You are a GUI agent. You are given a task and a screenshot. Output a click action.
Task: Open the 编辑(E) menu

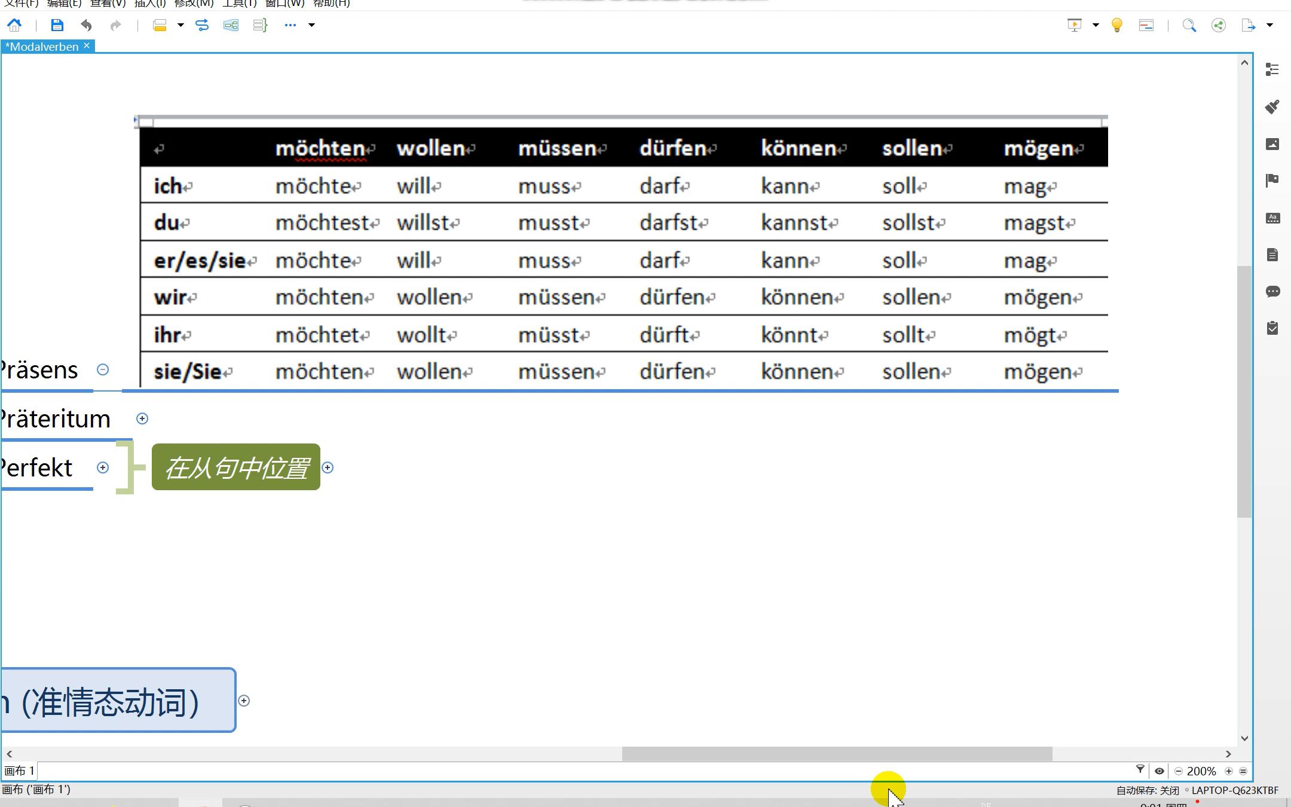click(64, 4)
